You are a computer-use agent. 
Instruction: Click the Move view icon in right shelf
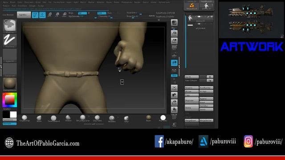pyautogui.click(x=174, y=96)
